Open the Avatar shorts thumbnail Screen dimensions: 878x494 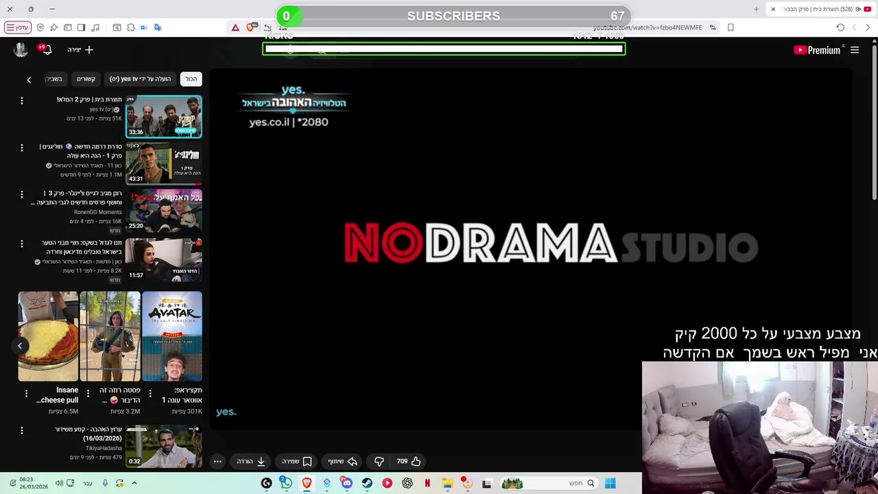pyautogui.click(x=171, y=336)
